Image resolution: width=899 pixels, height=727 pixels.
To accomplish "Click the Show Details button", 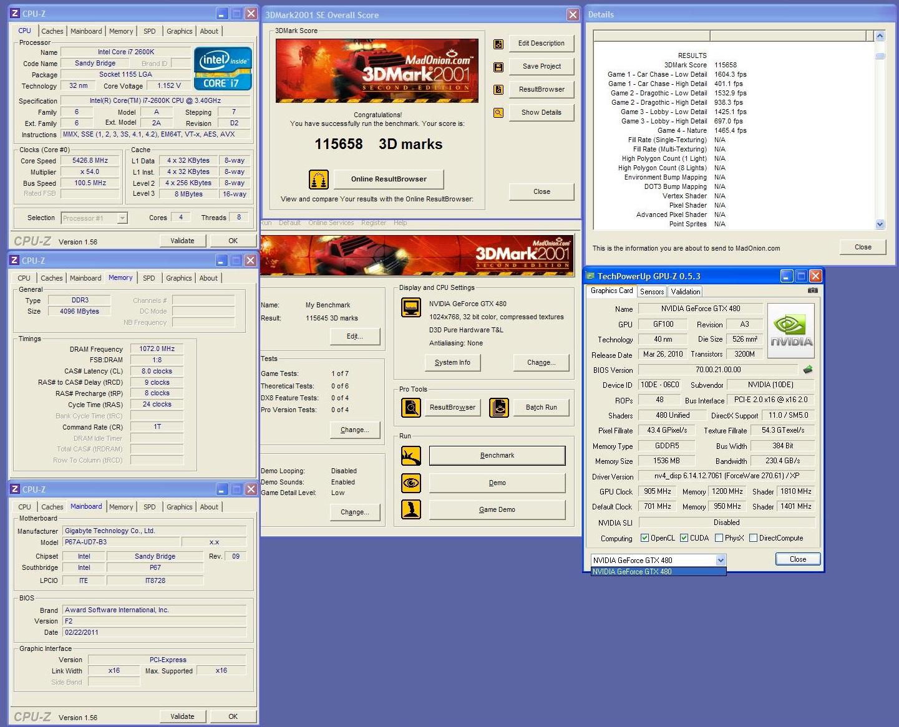I will click(542, 112).
